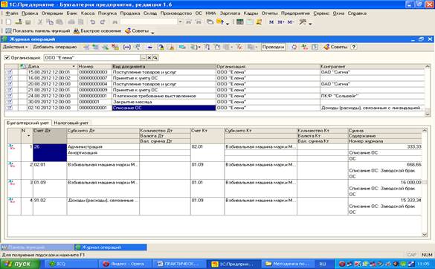This screenshot has width=435, height=269.
Task: Click the postings table scroll down arrow
Action: point(425,235)
